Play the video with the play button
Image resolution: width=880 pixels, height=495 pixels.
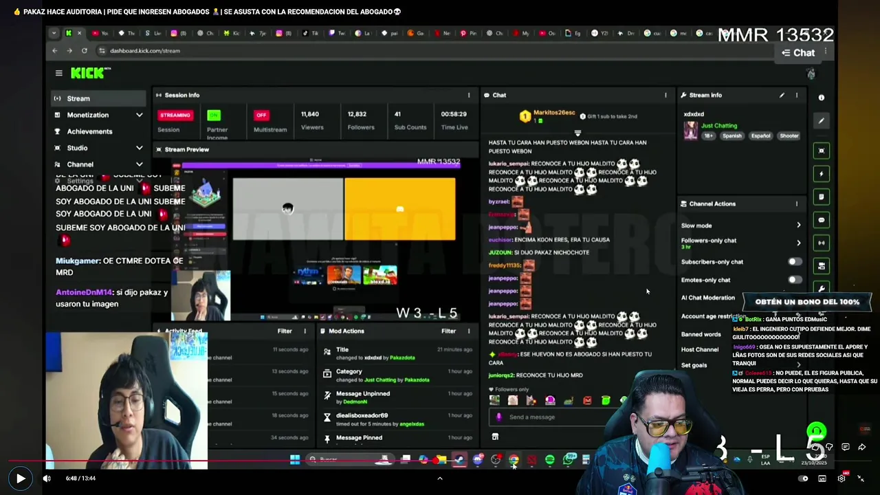coord(20,478)
